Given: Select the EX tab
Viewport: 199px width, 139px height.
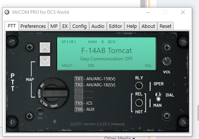Looking at the screenshot, I should [x=65, y=26].
